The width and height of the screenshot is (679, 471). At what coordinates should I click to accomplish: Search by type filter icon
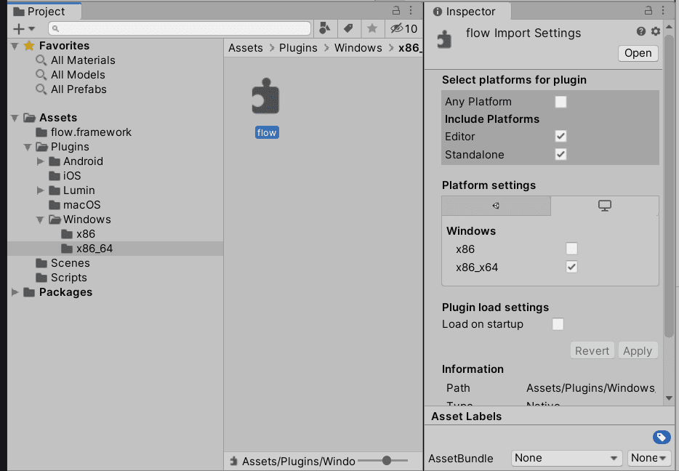325,28
